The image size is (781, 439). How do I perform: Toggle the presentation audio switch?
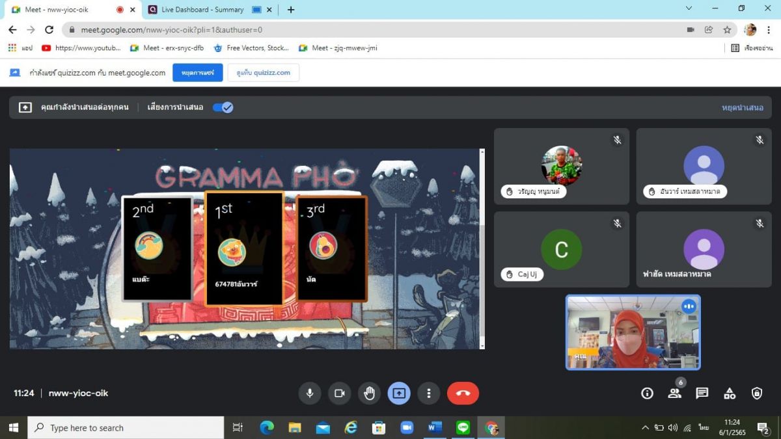[223, 107]
